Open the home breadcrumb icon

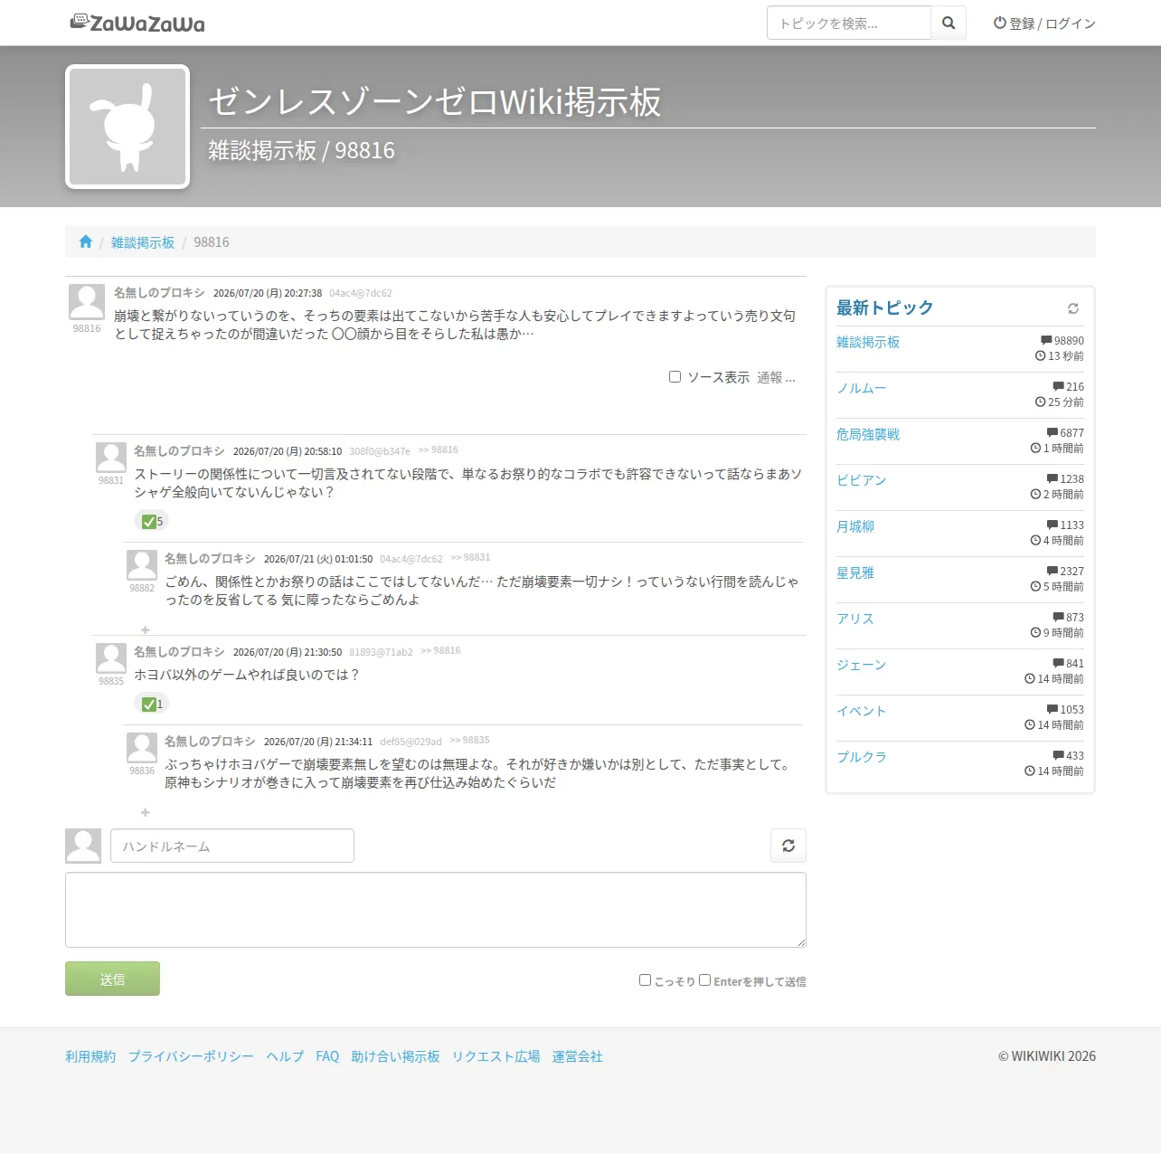(86, 241)
